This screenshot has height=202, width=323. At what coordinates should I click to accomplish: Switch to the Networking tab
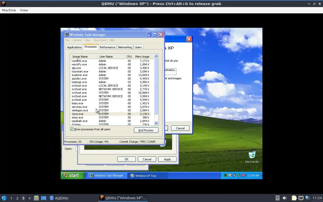tap(125, 47)
